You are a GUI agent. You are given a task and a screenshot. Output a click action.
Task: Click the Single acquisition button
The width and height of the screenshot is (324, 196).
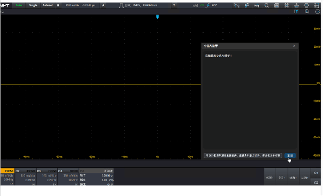click(33, 5)
